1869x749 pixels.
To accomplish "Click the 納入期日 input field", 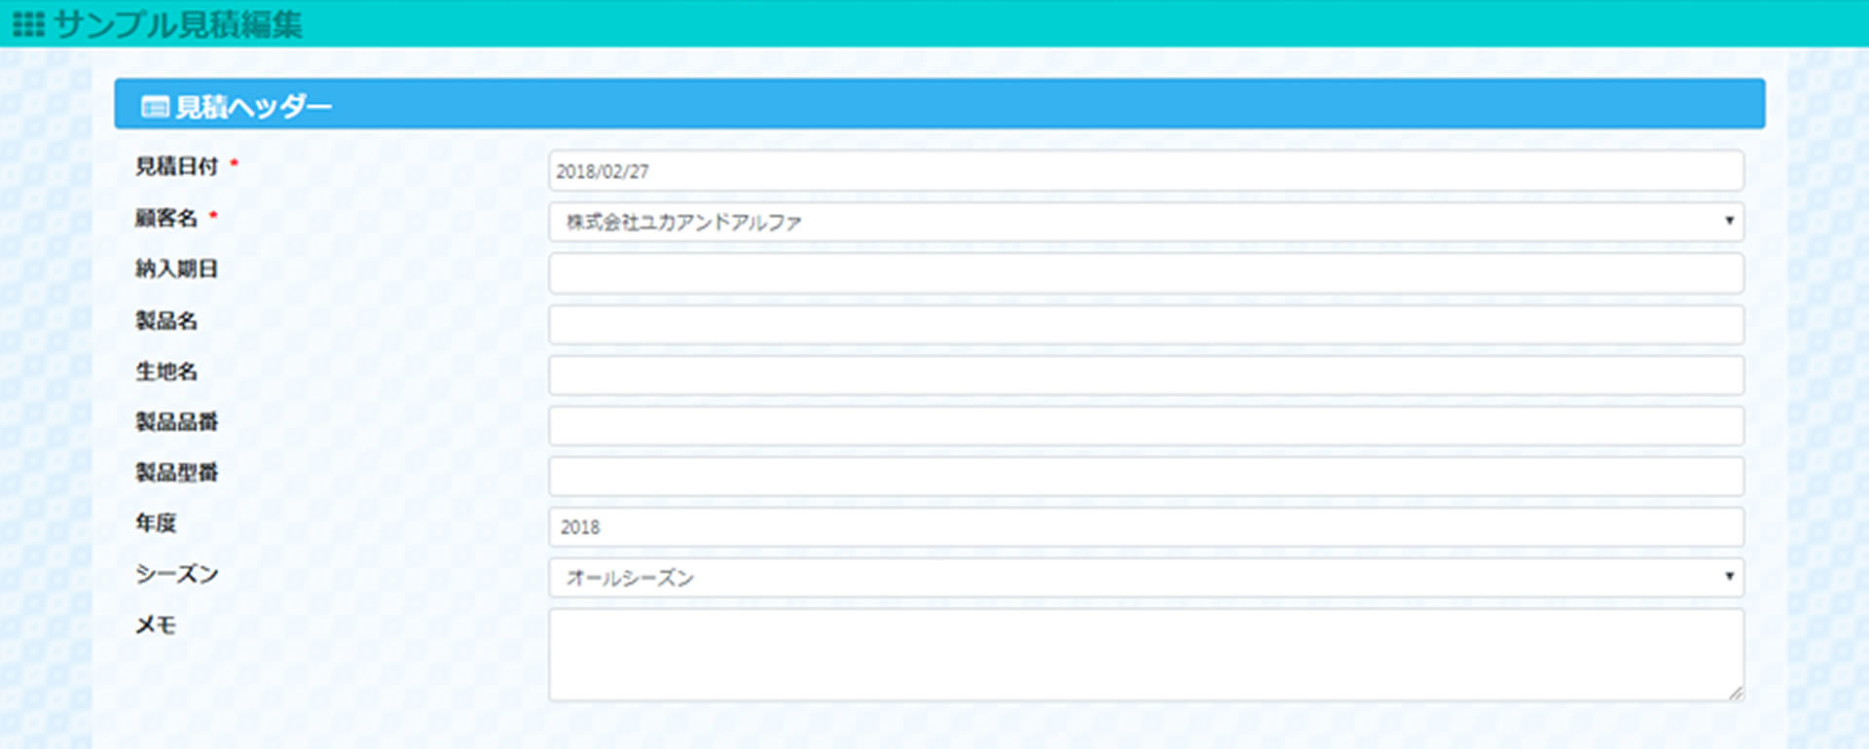I will 1146,273.
